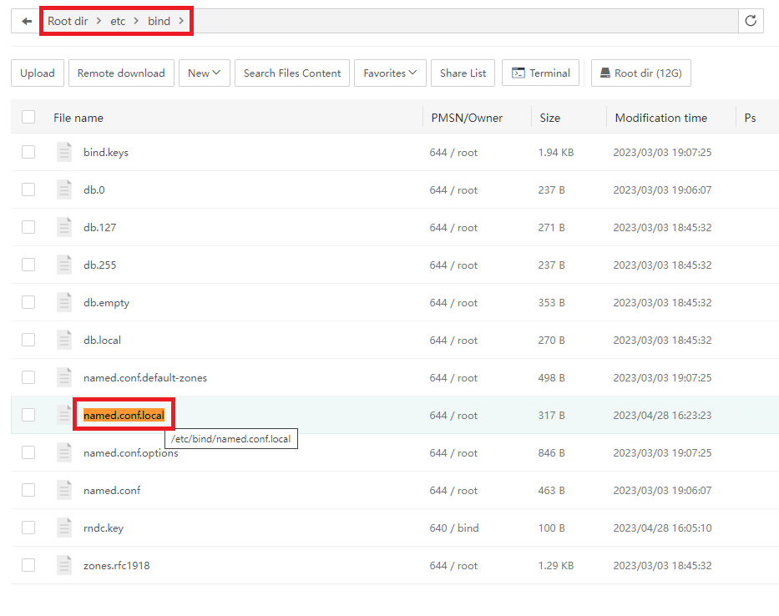Open the Terminal
The width and height of the screenshot is (779, 616).
tap(540, 73)
